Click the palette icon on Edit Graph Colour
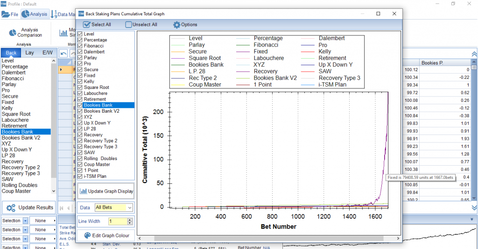 pos(87,236)
